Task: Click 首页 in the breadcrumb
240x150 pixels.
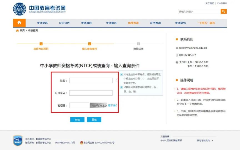Action: (x=22, y=31)
